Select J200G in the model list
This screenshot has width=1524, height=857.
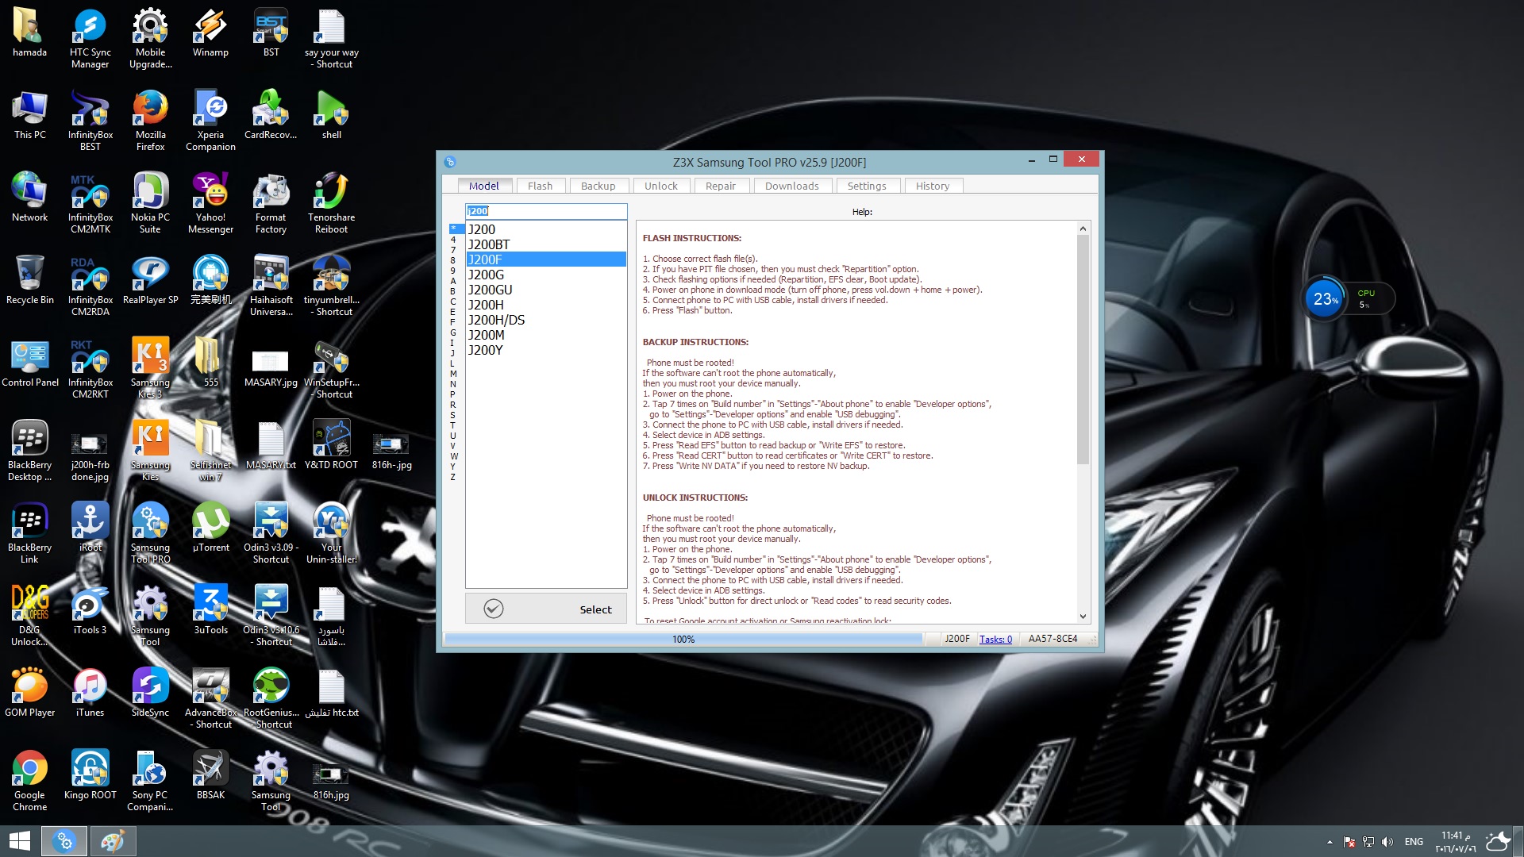tap(546, 275)
